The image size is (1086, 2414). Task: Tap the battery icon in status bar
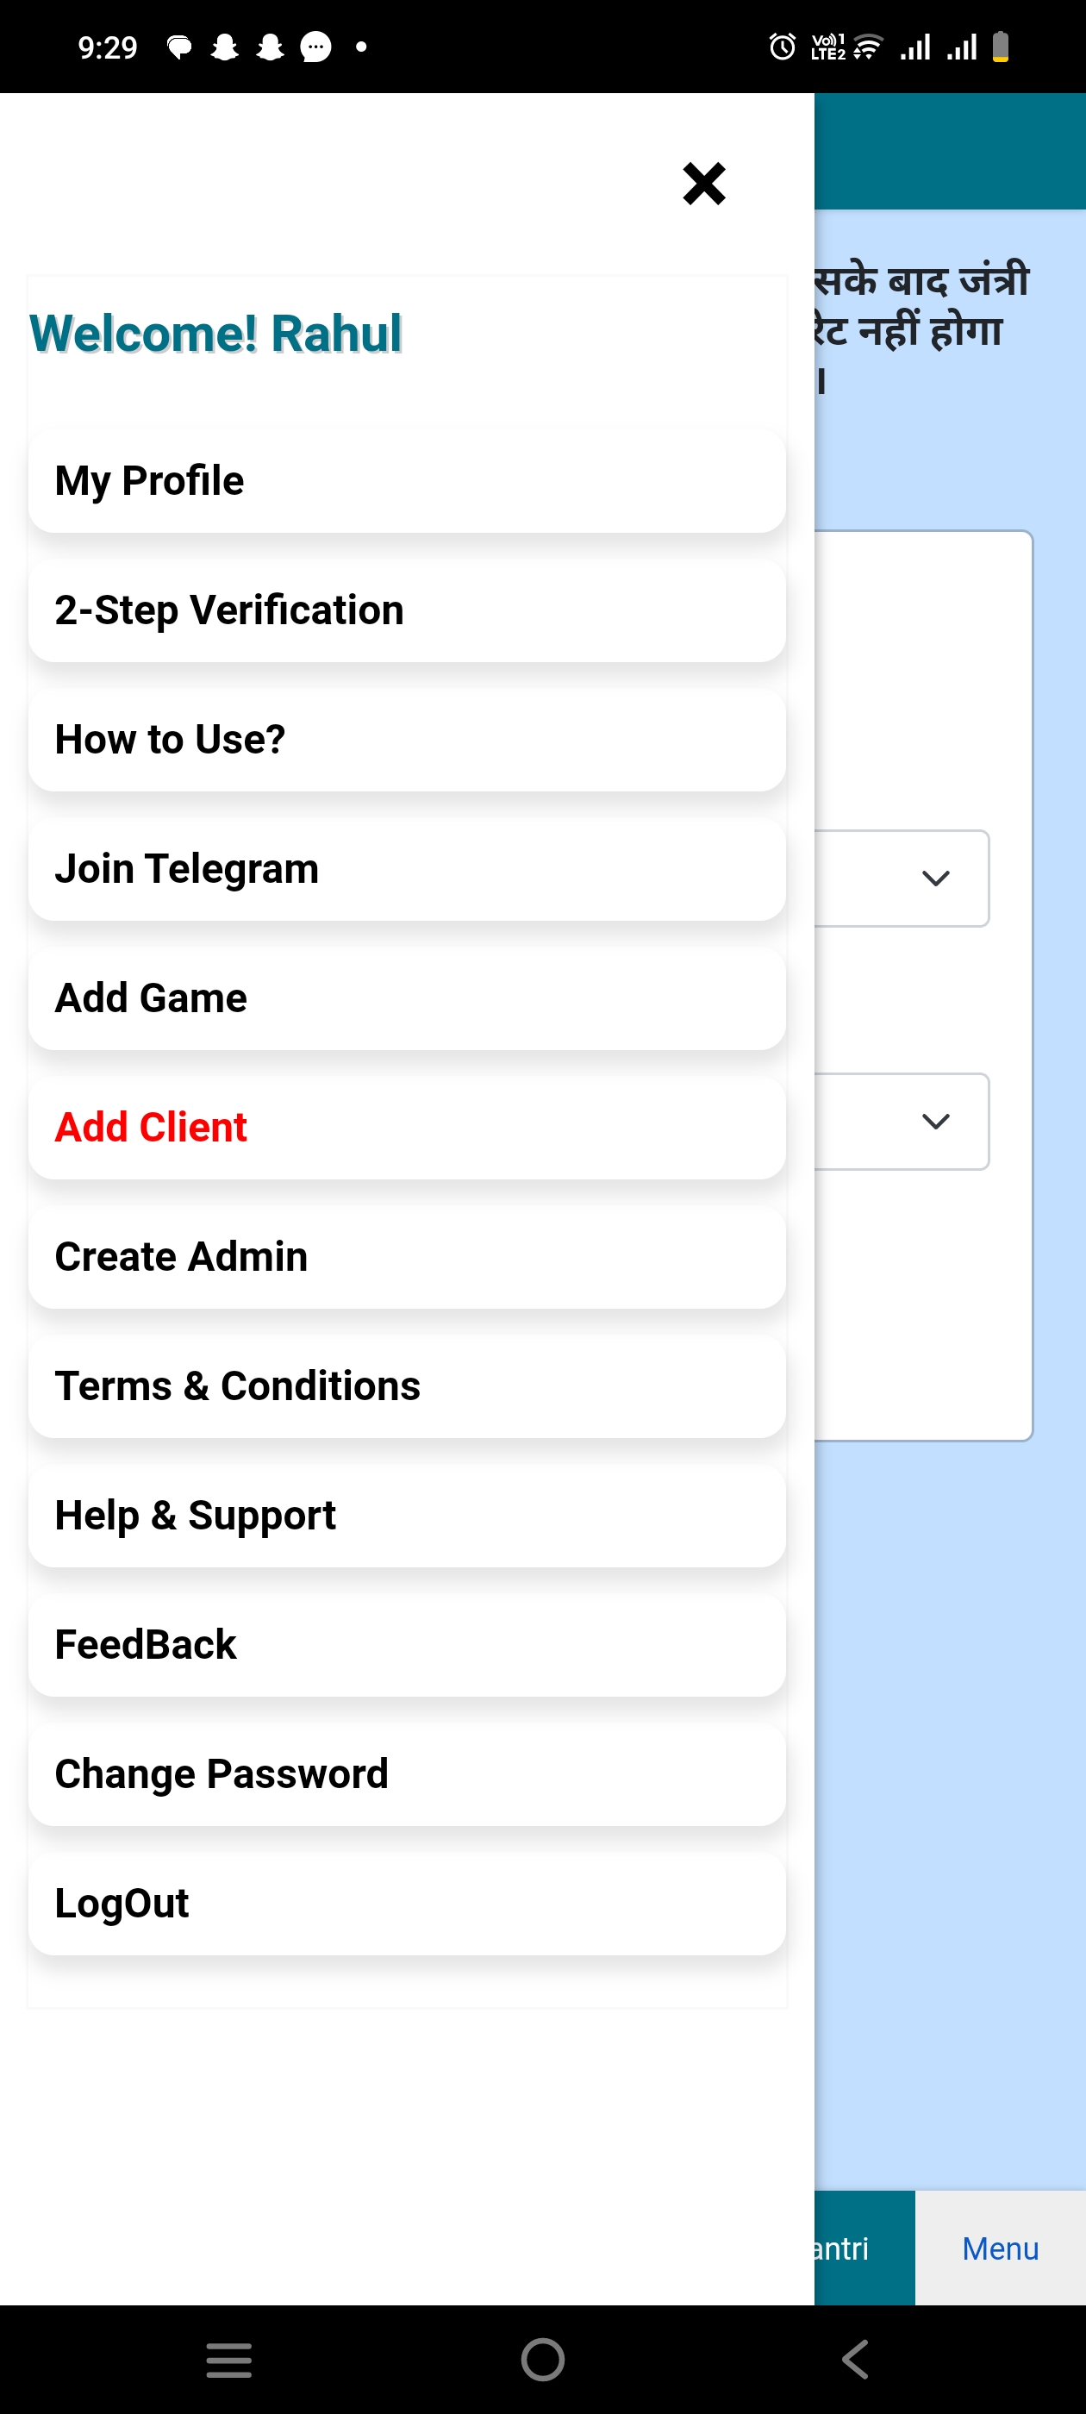(1001, 46)
